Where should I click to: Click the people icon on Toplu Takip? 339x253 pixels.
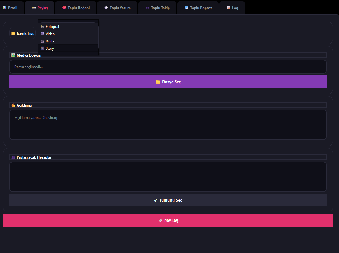click(147, 8)
